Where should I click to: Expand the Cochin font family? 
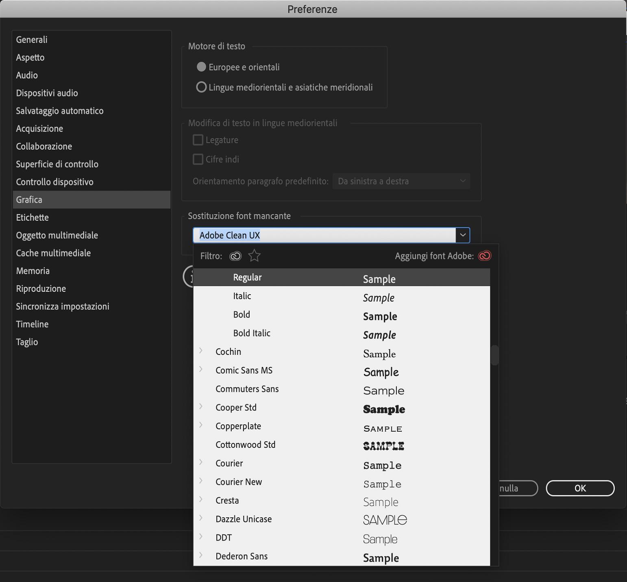(201, 351)
